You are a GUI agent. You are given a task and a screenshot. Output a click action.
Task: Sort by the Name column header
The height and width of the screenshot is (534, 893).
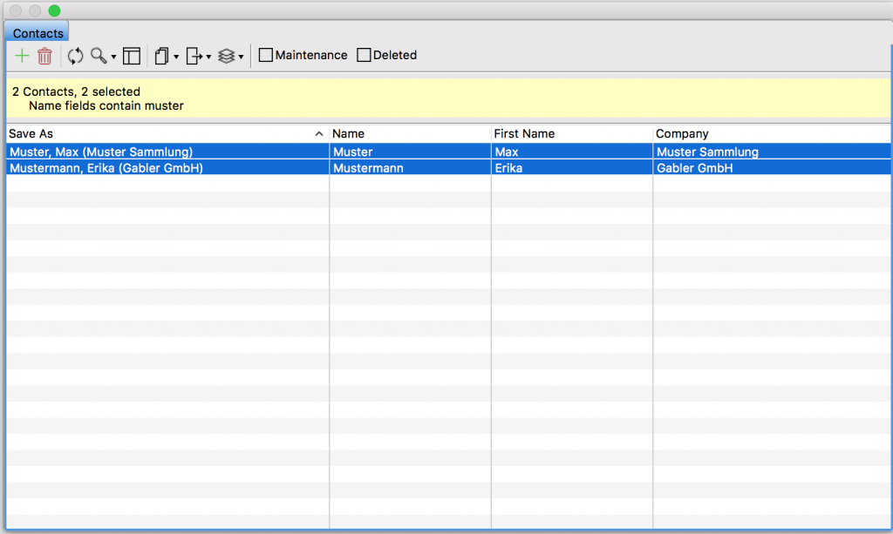[x=410, y=133]
